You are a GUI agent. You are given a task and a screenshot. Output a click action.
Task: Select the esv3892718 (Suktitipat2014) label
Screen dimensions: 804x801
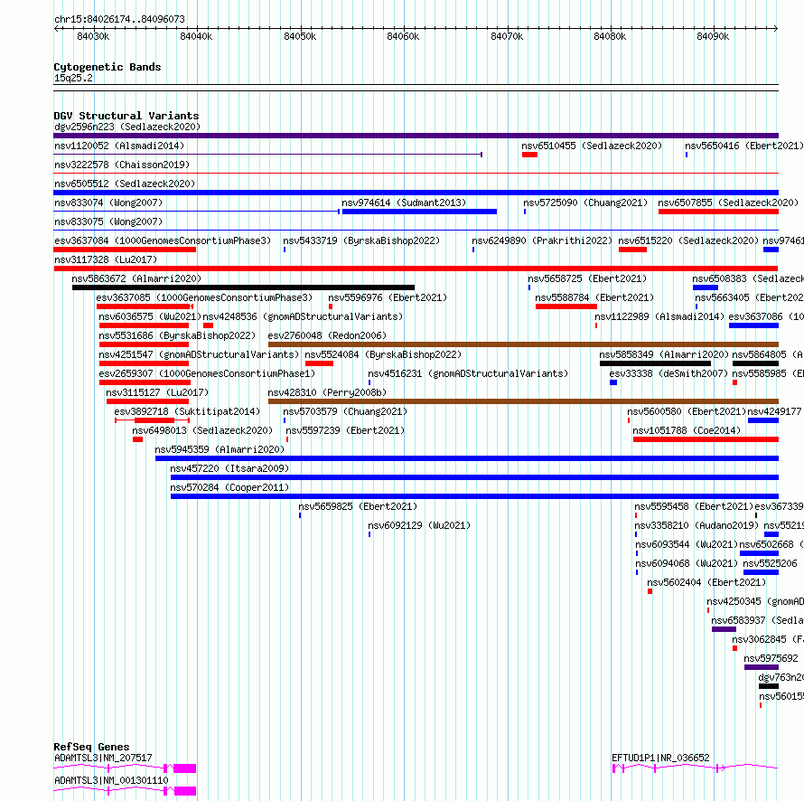click(187, 411)
